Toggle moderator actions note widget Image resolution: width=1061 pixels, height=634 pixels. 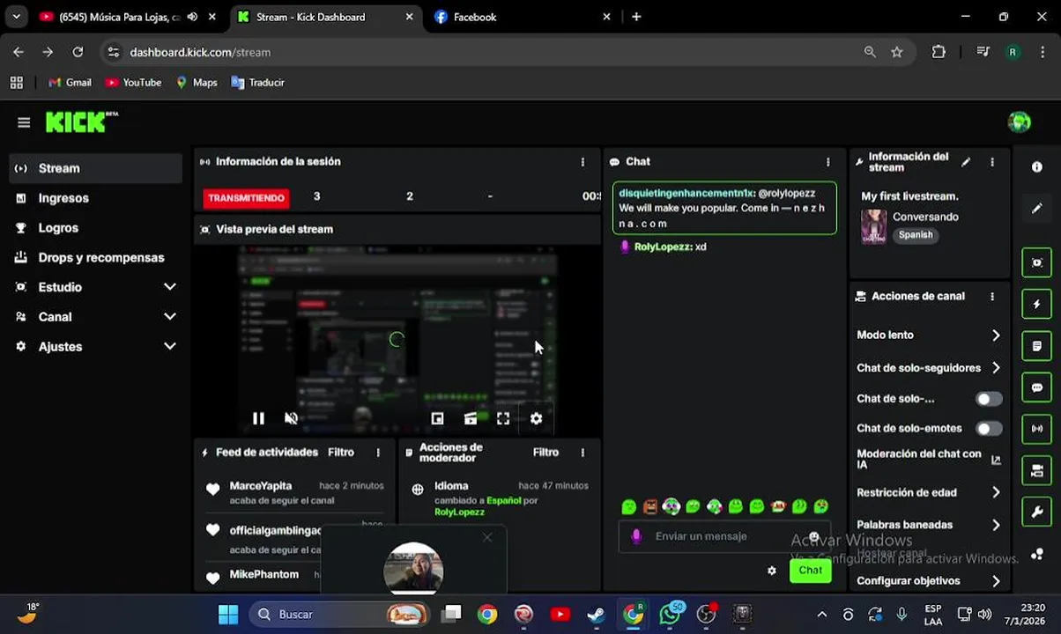click(1037, 346)
